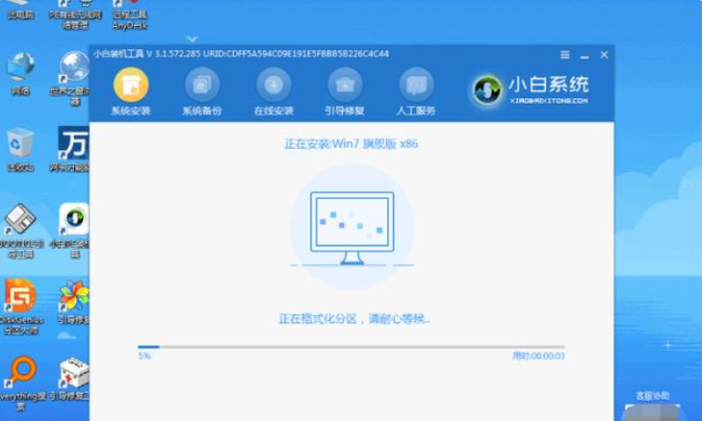Open the 系统备份 tool
Image resolution: width=702 pixels, height=421 pixels.
click(201, 86)
